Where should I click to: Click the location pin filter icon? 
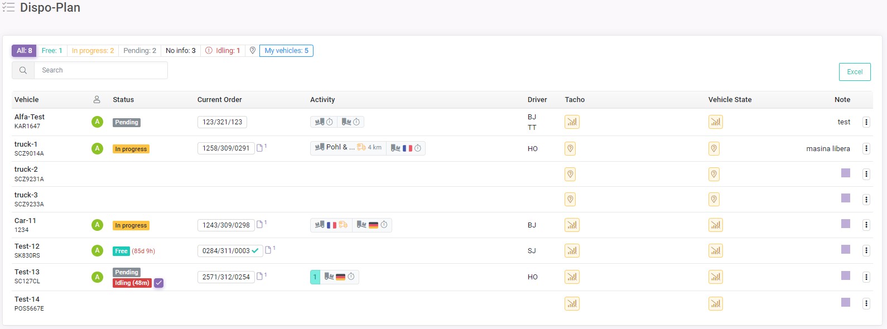pos(253,51)
